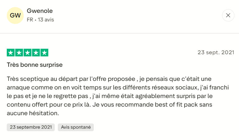The width and height of the screenshot is (239, 140).
Task: Click the '13 avis' review count
Action: pyautogui.click(x=46, y=20)
